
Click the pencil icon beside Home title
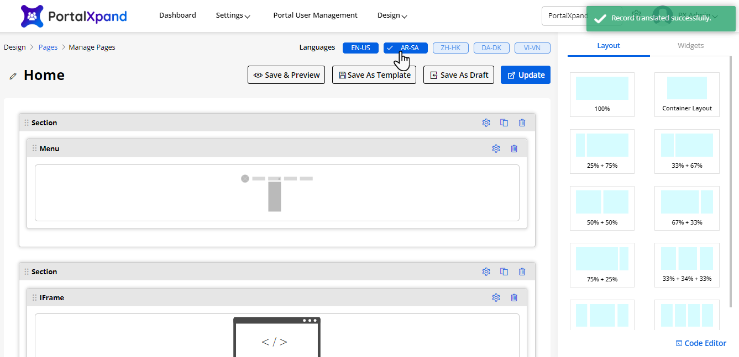13,76
